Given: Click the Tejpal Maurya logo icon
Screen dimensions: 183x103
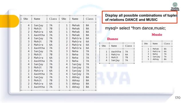Looking at the screenshot, I should tap(175, 5).
